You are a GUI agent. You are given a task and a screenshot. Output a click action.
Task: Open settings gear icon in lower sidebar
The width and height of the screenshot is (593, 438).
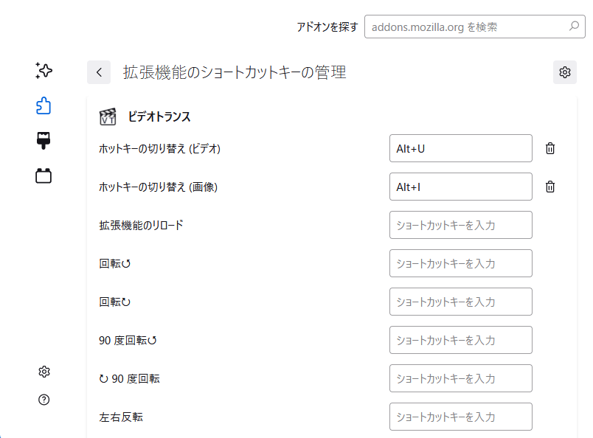pos(44,372)
